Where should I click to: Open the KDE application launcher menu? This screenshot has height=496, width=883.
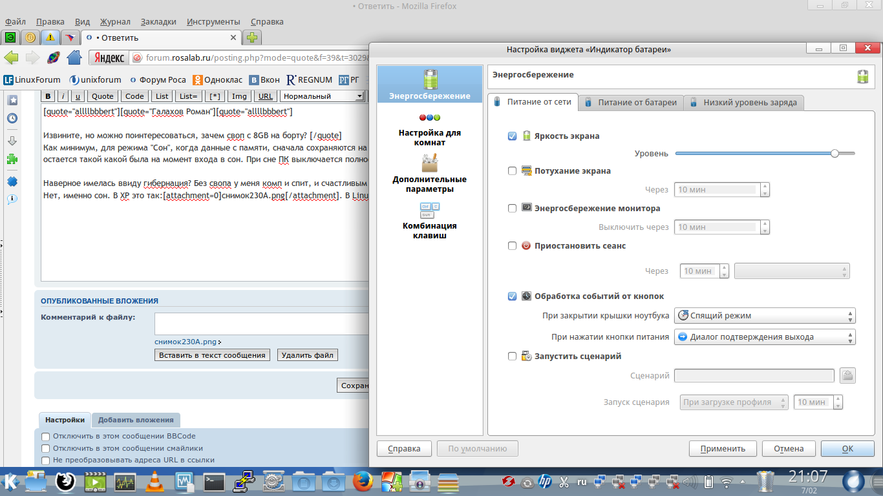click(x=11, y=482)
